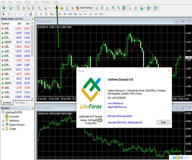Toggle the Market Watch panel icon
This screenshot has width=192, height=160.
(x=18, y=8)
